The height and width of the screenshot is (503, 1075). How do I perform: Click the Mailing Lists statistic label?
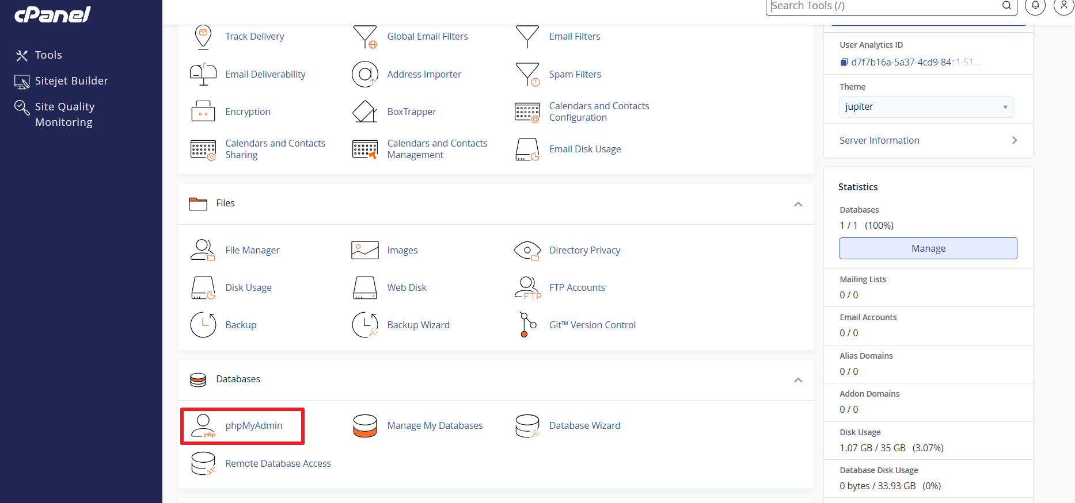tap(863, 280)
